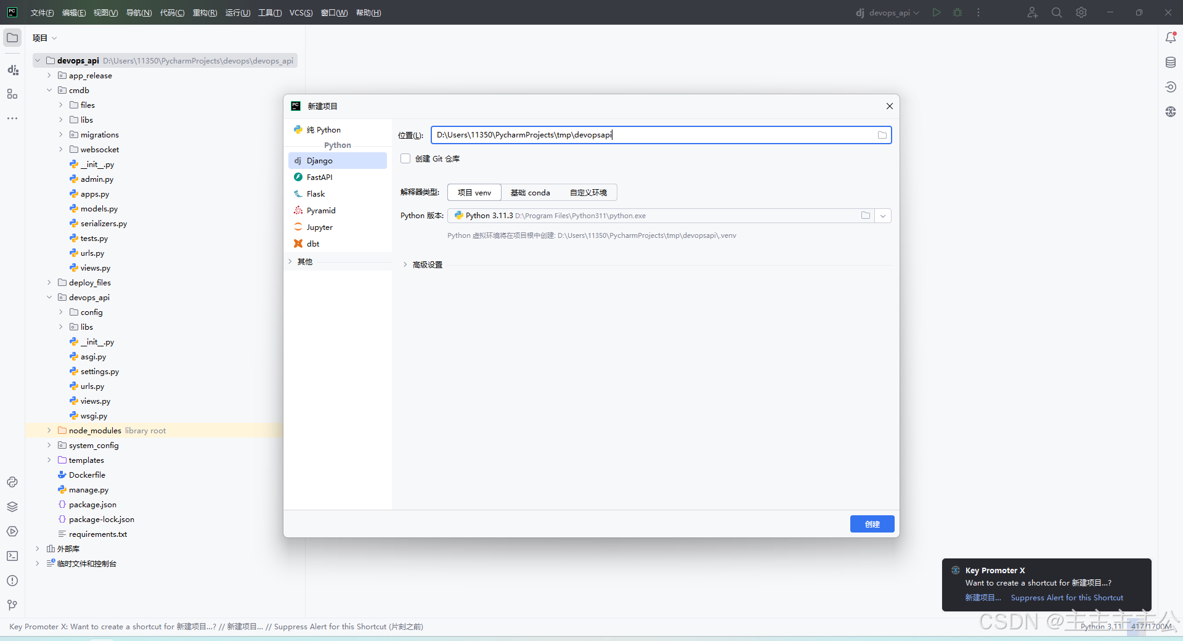1183x641 pixels.
Task: Open devops_api run configuration dropdown
Action: pyautogui.click(x=887, y=12)
